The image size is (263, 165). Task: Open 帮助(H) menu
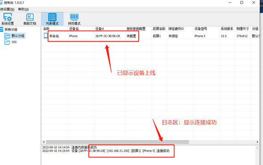(x=23, y=9)
